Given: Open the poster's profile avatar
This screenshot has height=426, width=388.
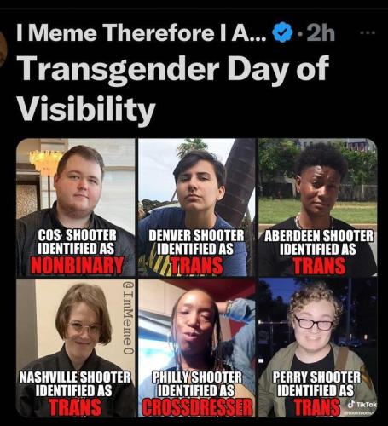Looking at the screenshot, I should point(3,49).
